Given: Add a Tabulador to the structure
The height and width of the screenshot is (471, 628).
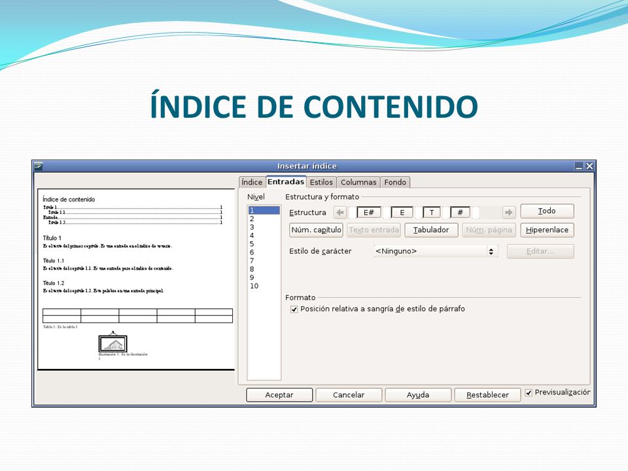Looking at the screenshot, I should coord(431,230).
